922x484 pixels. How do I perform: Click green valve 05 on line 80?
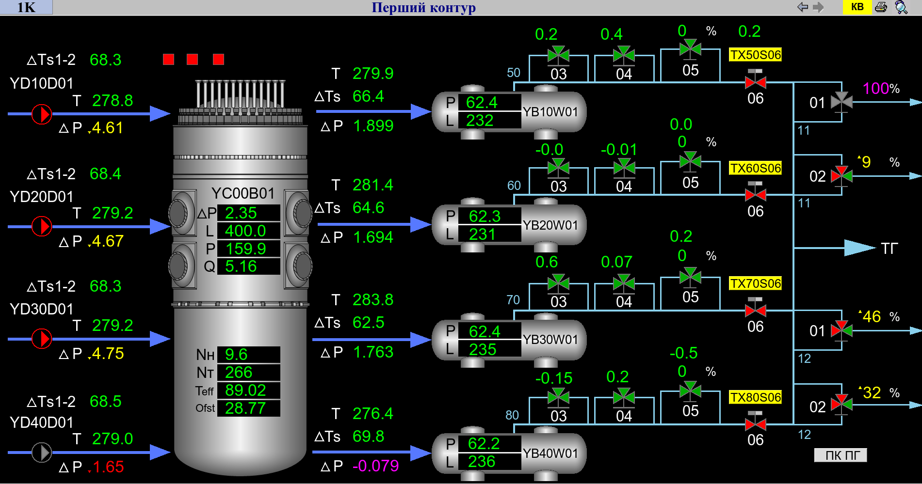tap(690, 390)
